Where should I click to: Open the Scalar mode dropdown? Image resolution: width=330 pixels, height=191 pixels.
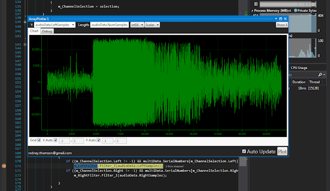point(152,25)
